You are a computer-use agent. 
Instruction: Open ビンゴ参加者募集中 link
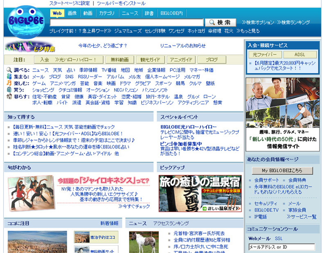[181, 144]
